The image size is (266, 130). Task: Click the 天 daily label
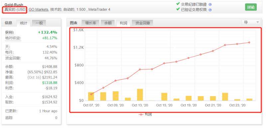(7, 47)
